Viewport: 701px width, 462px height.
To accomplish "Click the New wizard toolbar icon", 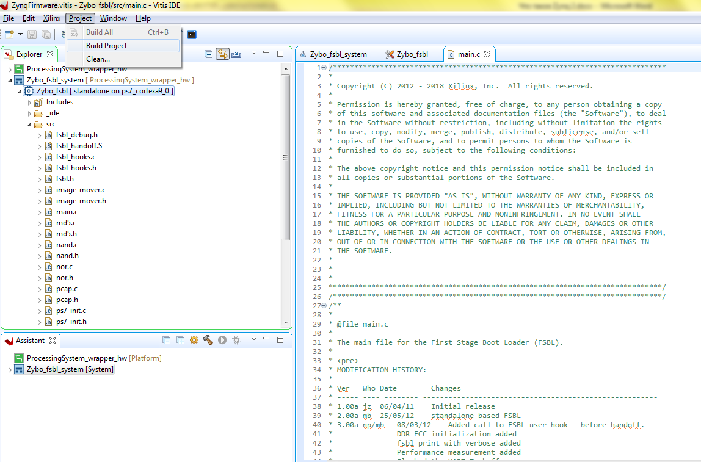I will click(9, 34).
